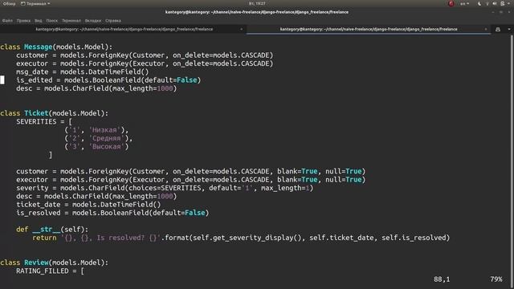Close the first terminal tab

click(x=242, y=29)
